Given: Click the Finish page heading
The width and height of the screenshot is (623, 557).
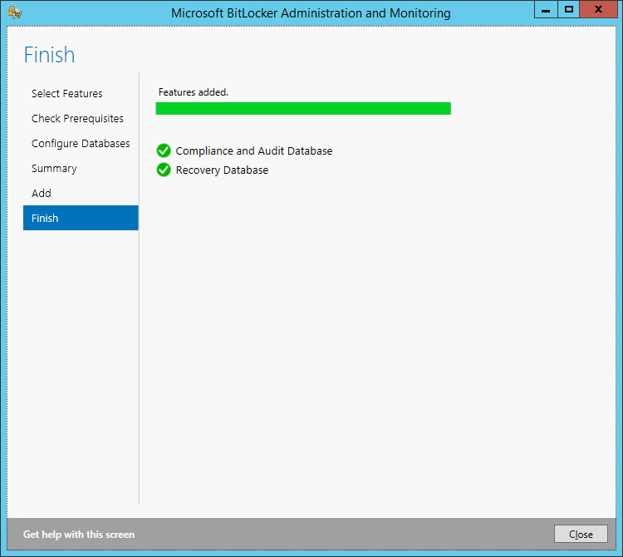Looking at the screenshot, I should coord(49,55).
